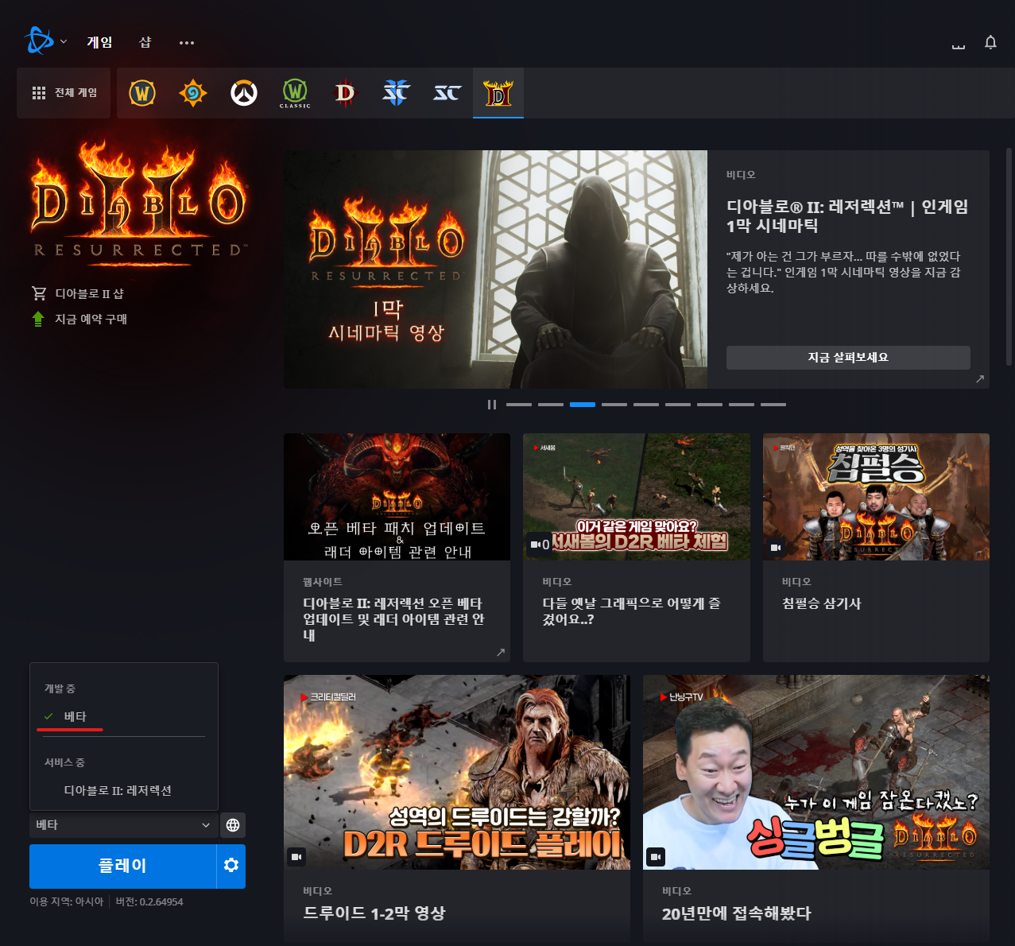Open game options gear next to 플레이
The height and width of the screenshot is (946, 1015).
point(231,866)
